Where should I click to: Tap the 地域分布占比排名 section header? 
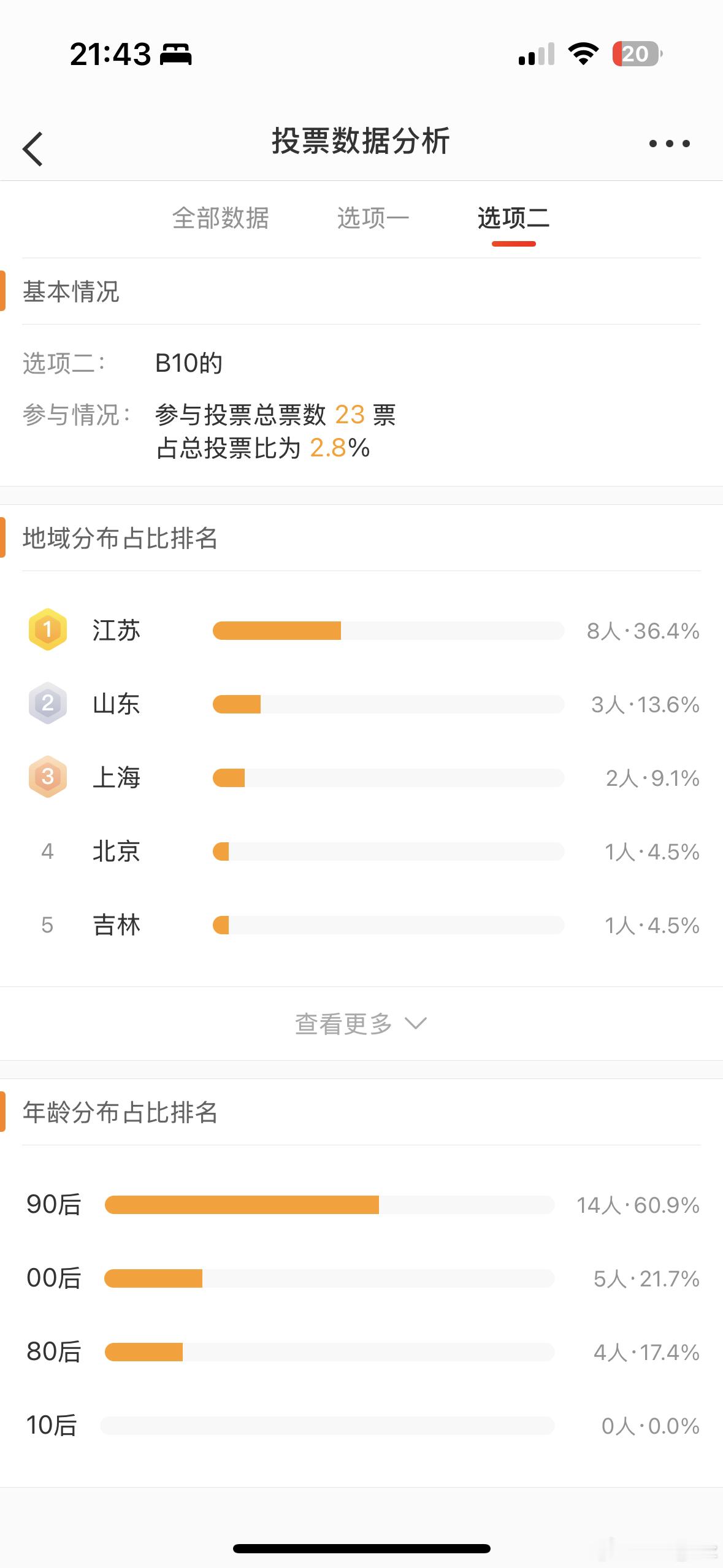click(x=120, y=538)
